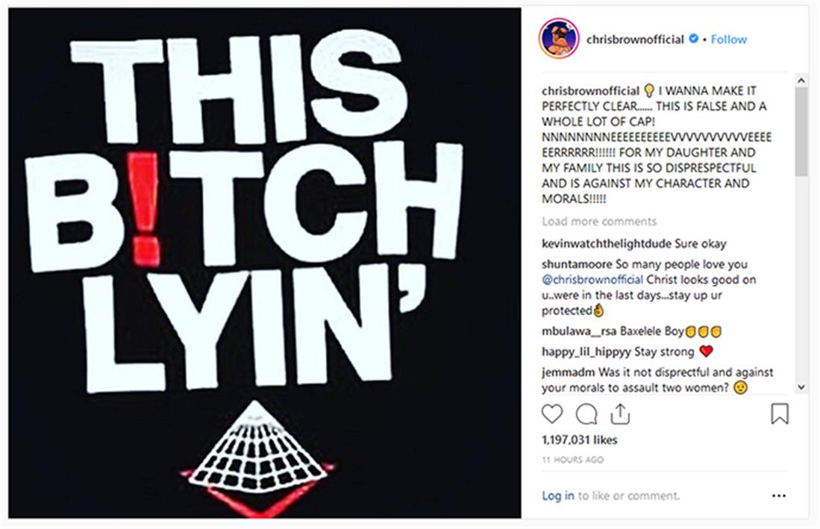Share the post using the upload arrow icon
Screen dimensions: 820x529
620,414
